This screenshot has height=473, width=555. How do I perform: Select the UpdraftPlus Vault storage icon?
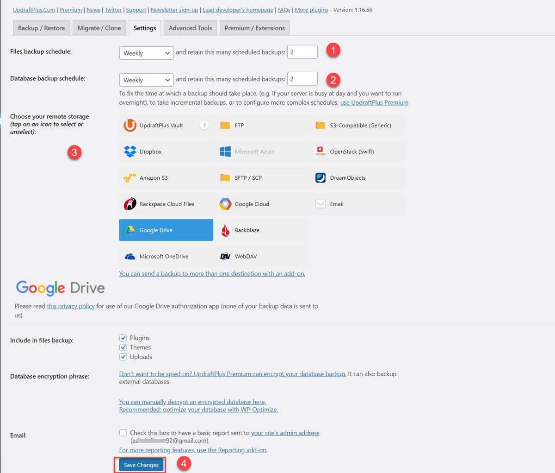[x=130, y=125]
